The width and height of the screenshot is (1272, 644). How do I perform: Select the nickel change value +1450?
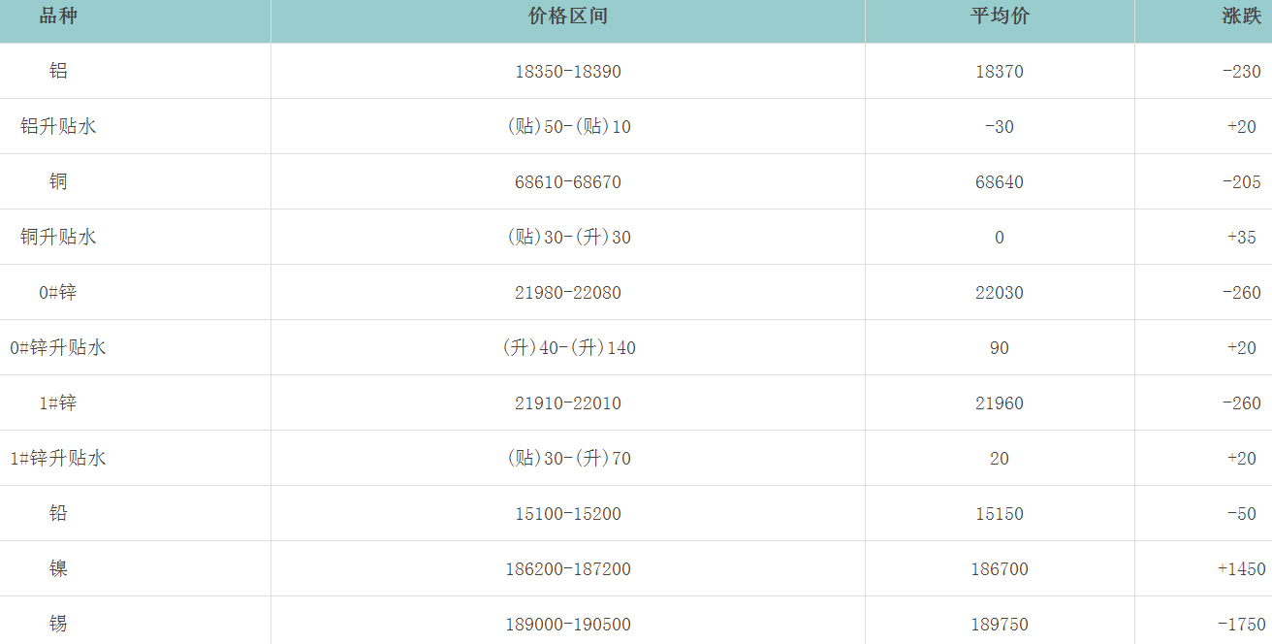(1241, 569)
